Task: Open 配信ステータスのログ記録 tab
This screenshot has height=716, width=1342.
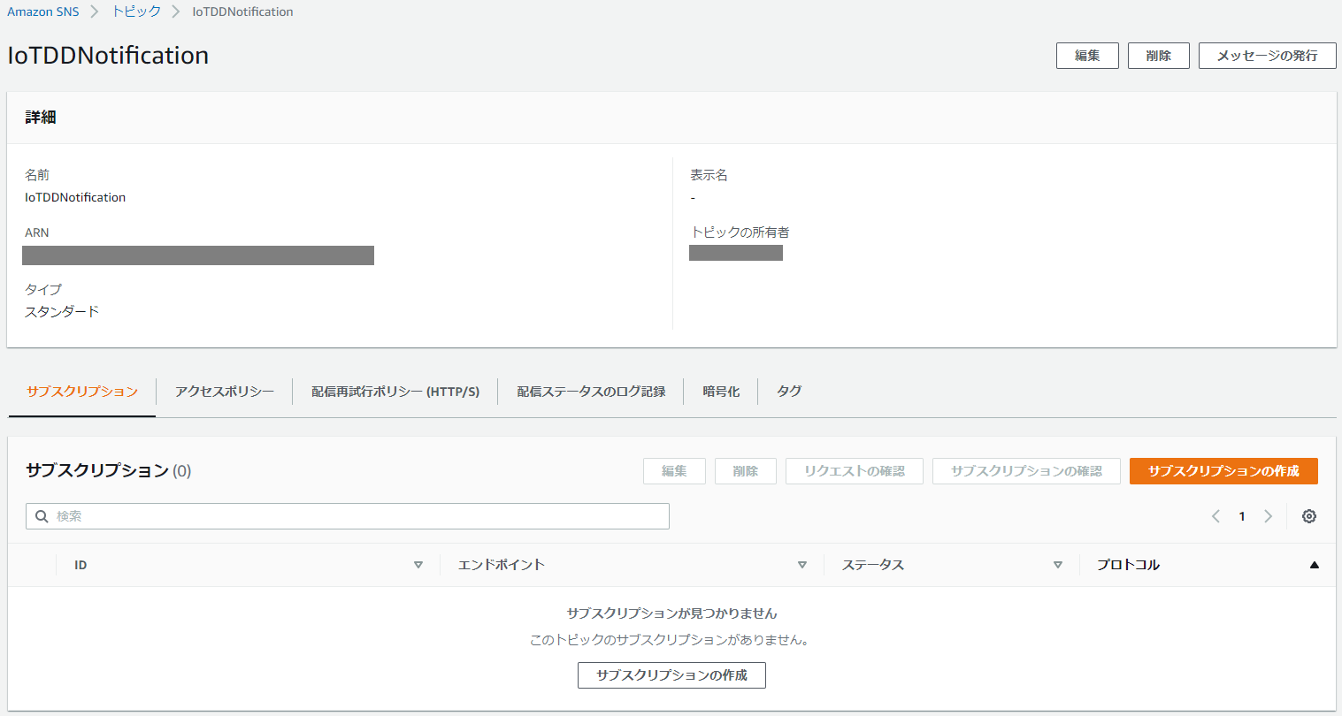Action: coord(591,392)
